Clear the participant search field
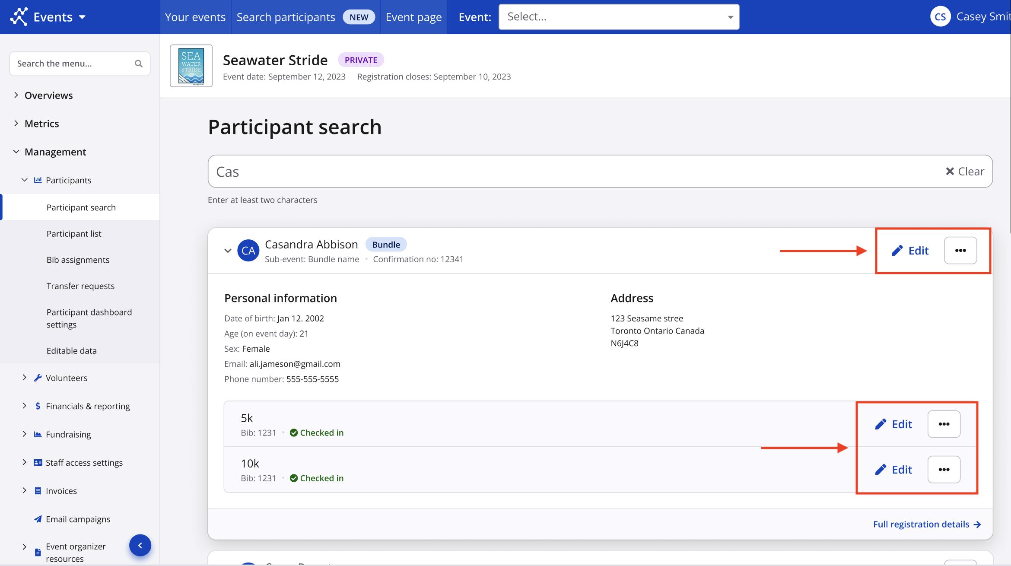 pos(964,172)
